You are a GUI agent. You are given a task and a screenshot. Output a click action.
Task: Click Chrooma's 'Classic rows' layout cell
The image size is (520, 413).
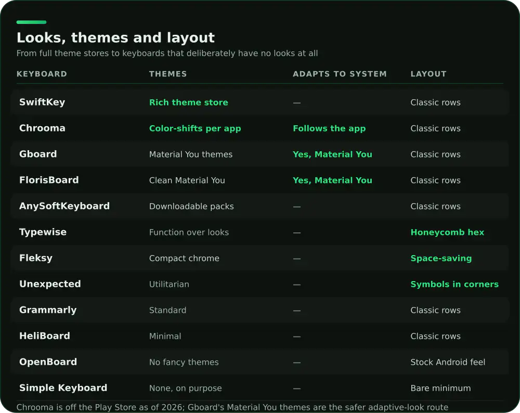(435, 128)
